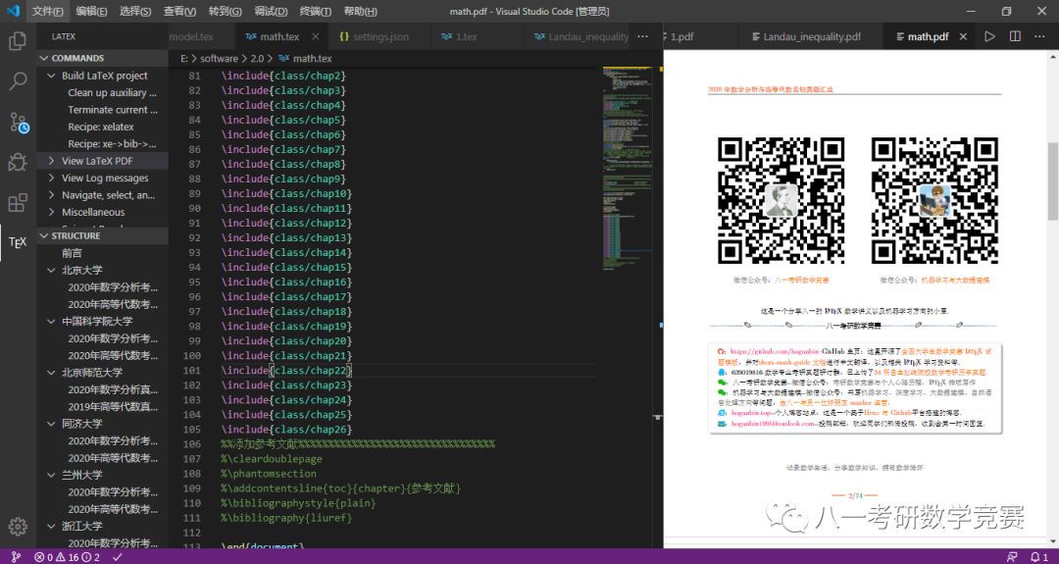The width and height of the screenshot is (1059, 564).
Task: Open the 转到(G) menu
Action: [x=225, y=12]
